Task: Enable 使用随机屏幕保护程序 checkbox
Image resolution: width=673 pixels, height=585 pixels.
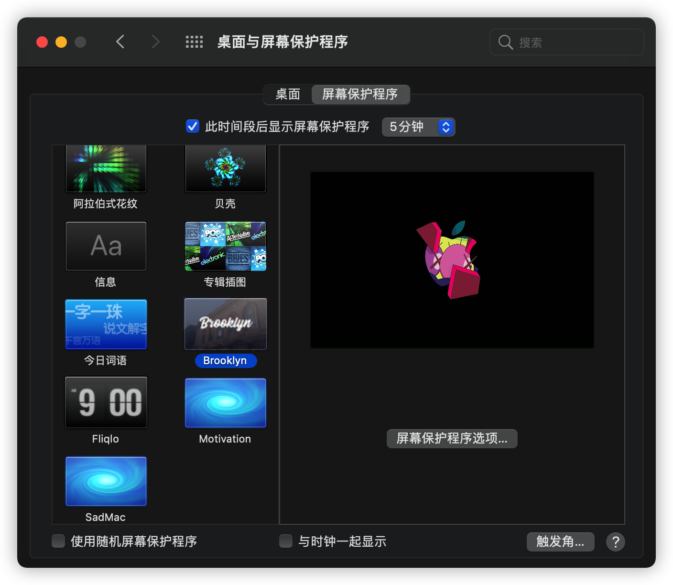Action: point(58,541)
